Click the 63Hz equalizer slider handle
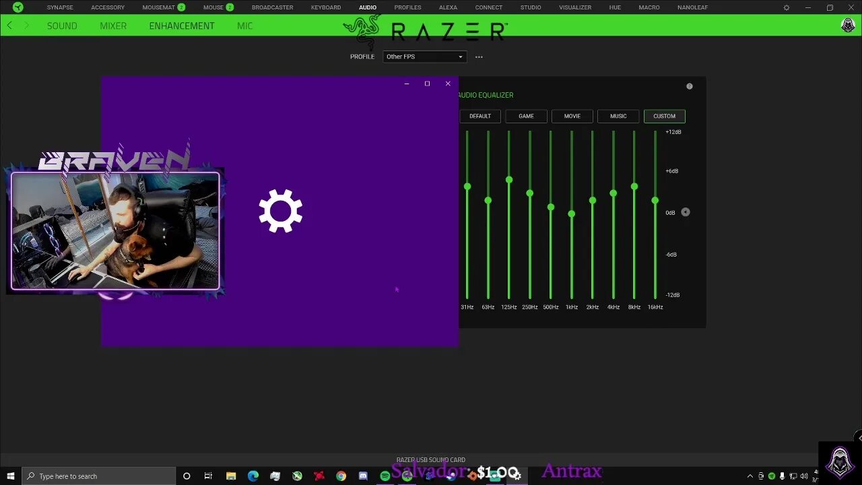This screenshot has height=485, width=862. point(488,200)
